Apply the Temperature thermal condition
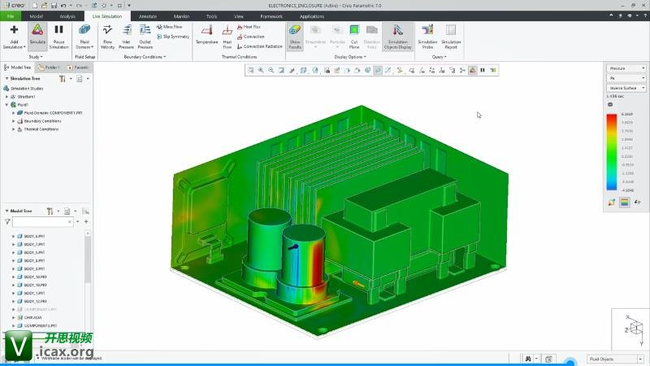Screen dimensions: 650x366 206,36
